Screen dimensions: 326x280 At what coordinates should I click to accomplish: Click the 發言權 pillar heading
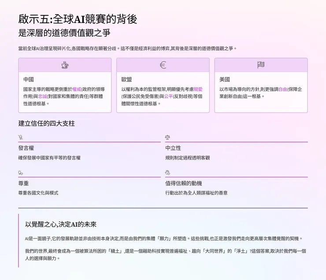coord(26,148)
